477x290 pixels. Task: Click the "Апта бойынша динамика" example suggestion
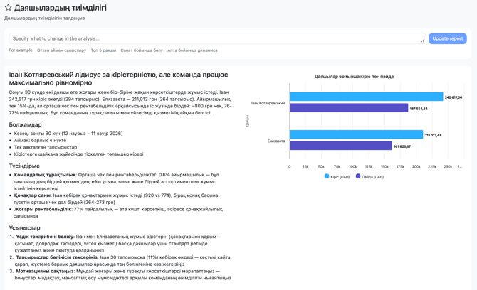[192, 50]
